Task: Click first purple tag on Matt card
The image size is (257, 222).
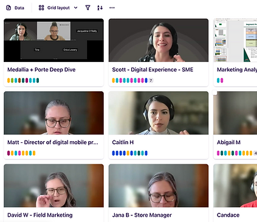Action: point(9,153)
